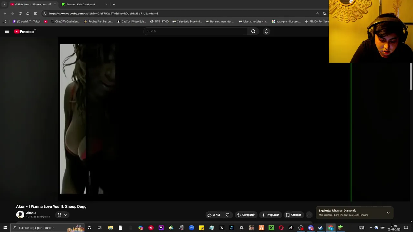Open the Akon channel name link

point(30,213)
